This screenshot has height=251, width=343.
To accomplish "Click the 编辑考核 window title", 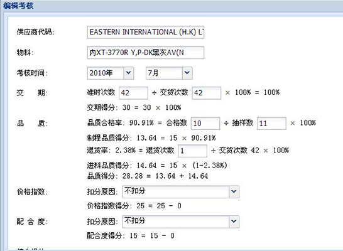I will (18, 5).
